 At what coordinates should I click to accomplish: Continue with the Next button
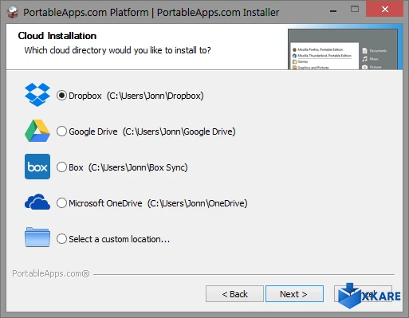294,294
